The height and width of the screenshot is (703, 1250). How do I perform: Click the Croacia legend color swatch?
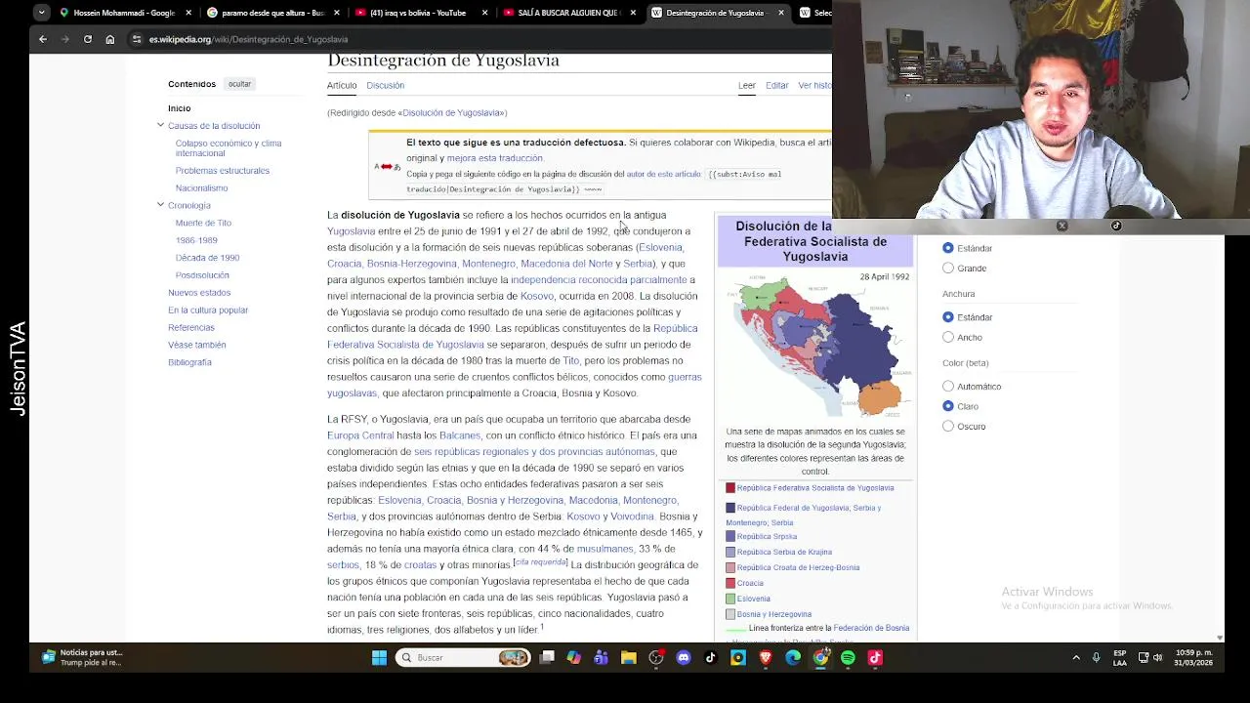[730, 583]
